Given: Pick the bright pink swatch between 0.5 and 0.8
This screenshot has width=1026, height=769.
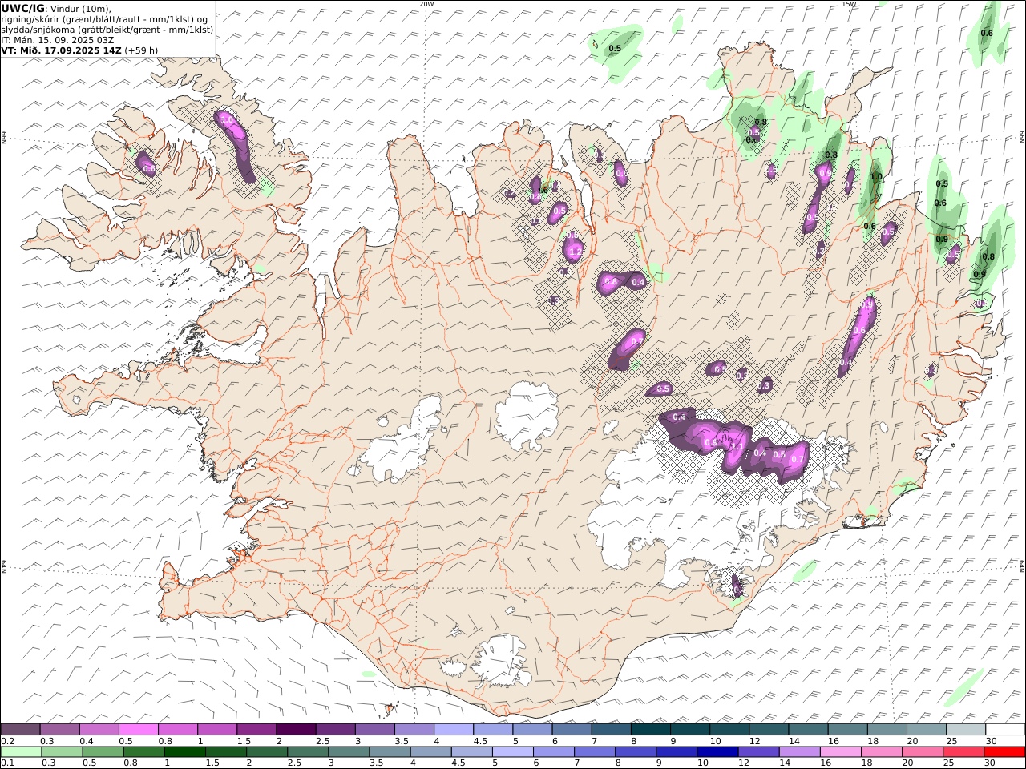Looking at the screenshot, I should (x=139, y=729).
